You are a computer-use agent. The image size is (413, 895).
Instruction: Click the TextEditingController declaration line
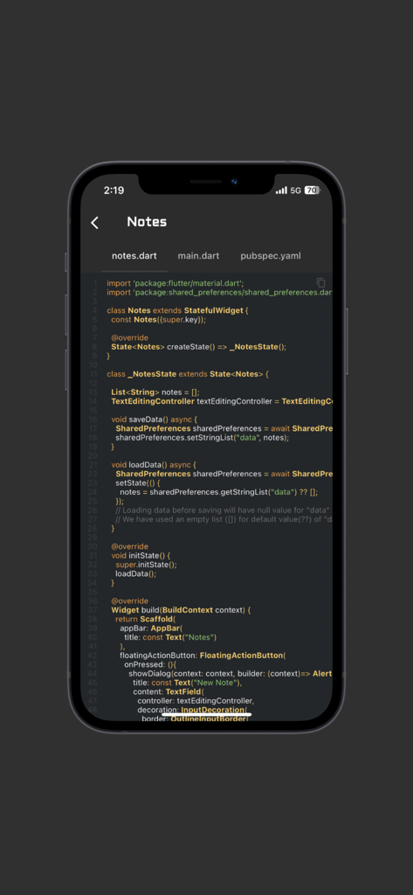point(221,401)
